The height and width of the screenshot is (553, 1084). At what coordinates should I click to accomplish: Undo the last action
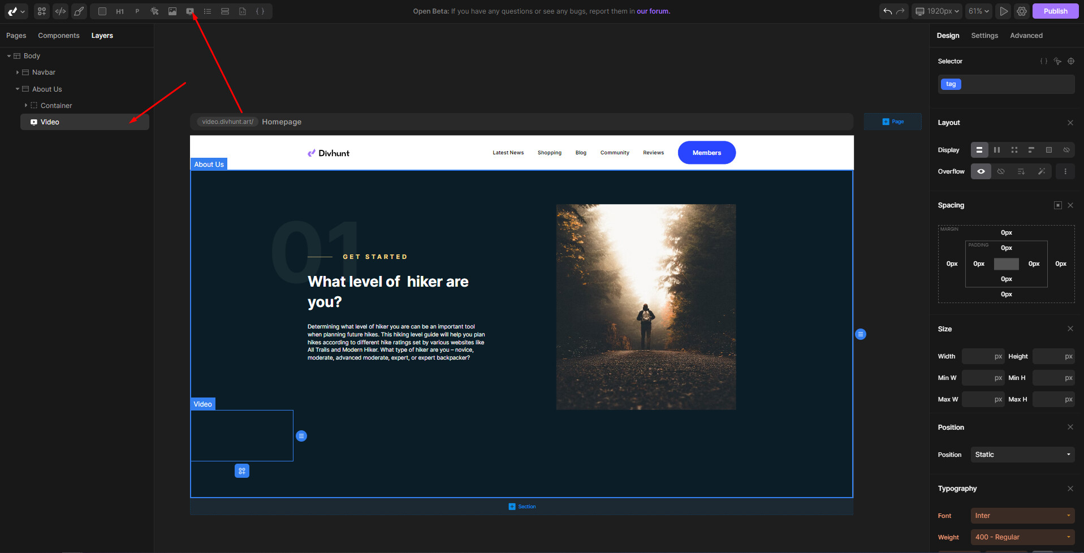tap(888, 11)
